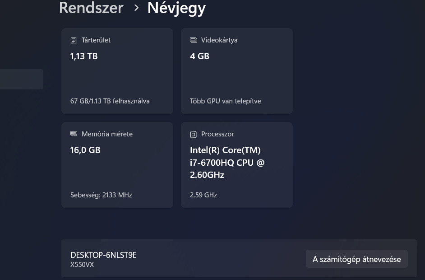Click the 4 GB video memory value

(199, 56)
